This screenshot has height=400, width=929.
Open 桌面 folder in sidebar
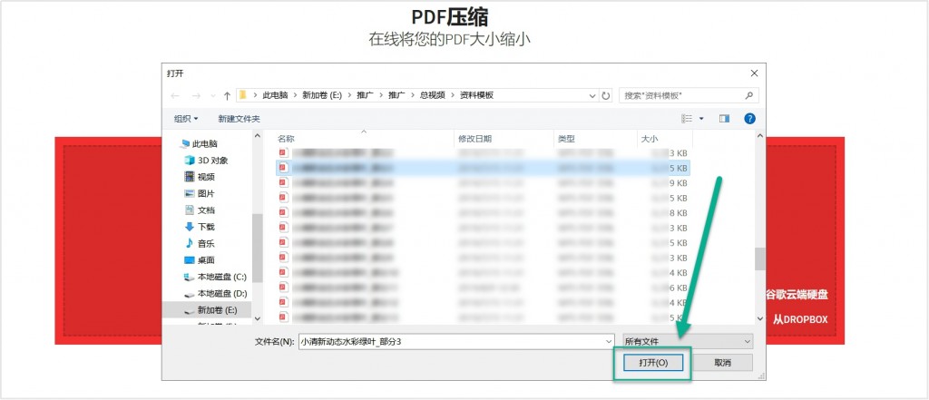200,259
